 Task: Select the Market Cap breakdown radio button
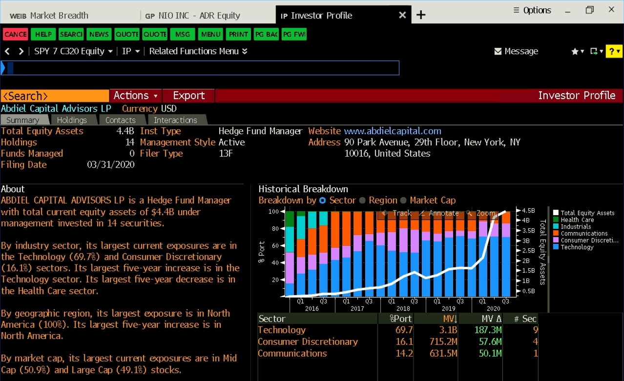pos(403,201)
